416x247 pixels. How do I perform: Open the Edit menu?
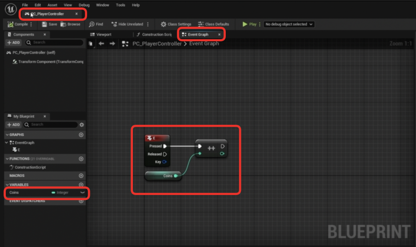point(38,5)
